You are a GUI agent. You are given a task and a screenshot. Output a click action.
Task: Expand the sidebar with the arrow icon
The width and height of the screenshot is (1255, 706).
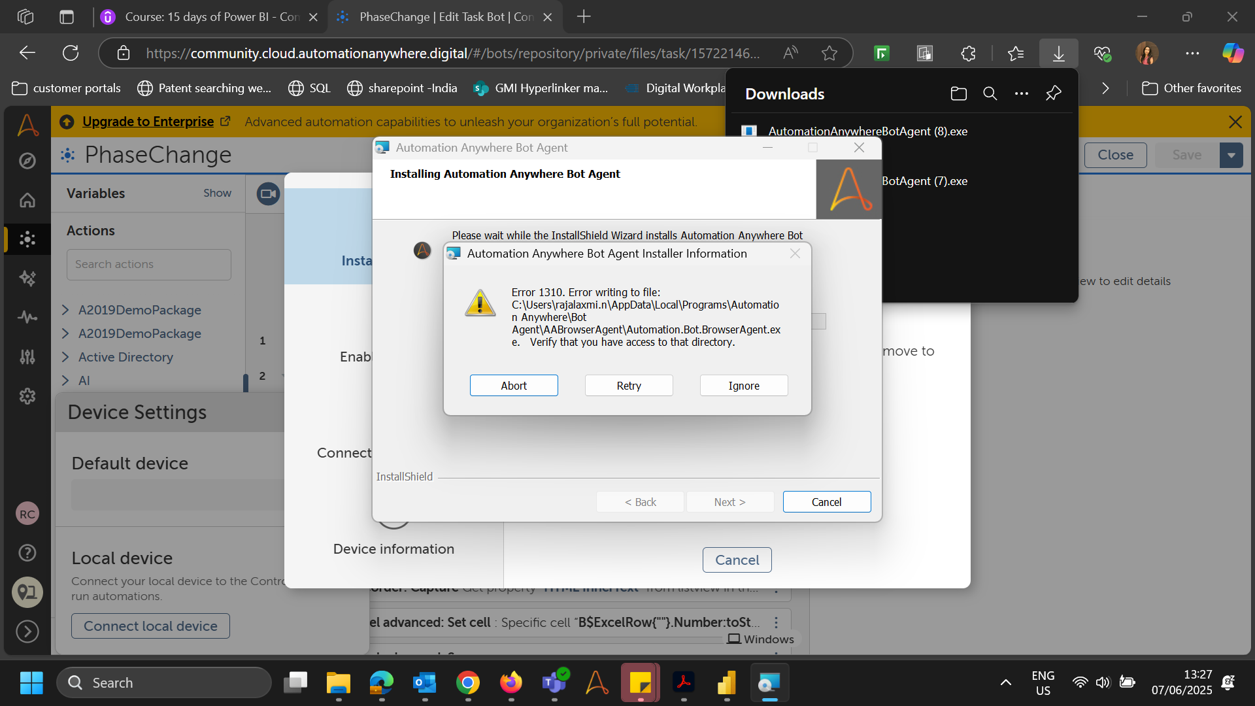pyautogui.click(x=27, y=631)
